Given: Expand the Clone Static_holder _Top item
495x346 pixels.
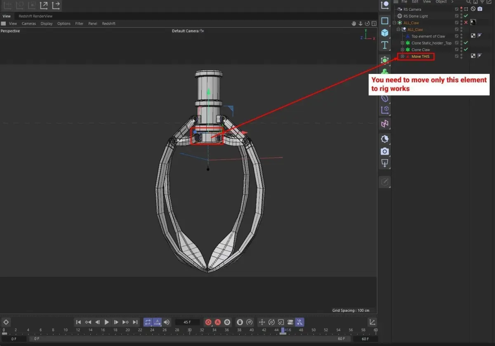Looking at the screenshot, I should point(403,43).
